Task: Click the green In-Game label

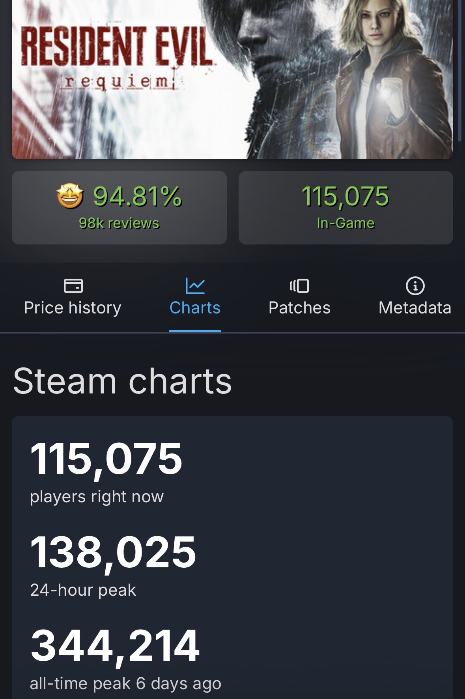Action: point(345,223)
